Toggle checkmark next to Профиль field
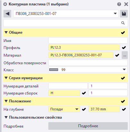 tap(124, 48)
